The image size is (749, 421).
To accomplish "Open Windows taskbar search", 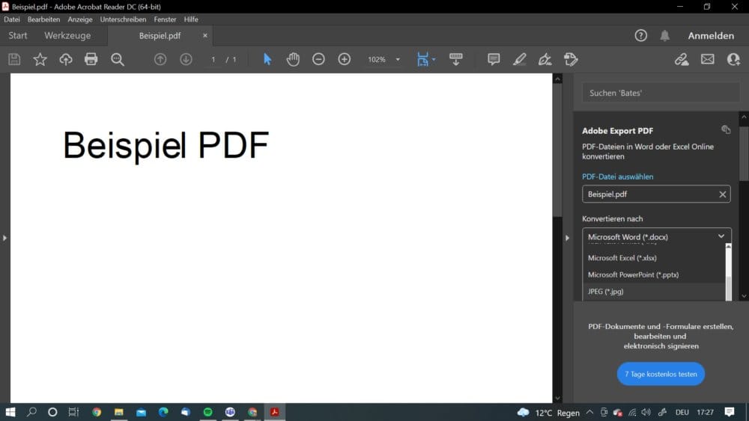I will (x=31, y=412).
